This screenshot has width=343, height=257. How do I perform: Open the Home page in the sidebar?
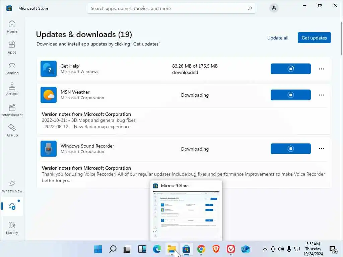click(12, 27)
